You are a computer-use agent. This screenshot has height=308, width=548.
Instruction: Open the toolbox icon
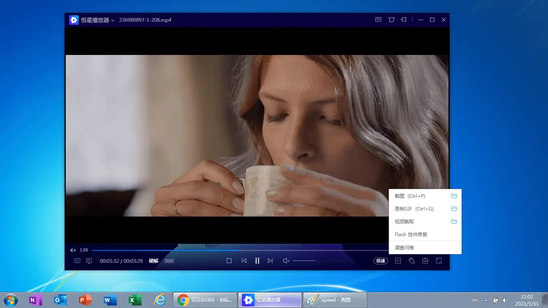(x=425, y=261)
